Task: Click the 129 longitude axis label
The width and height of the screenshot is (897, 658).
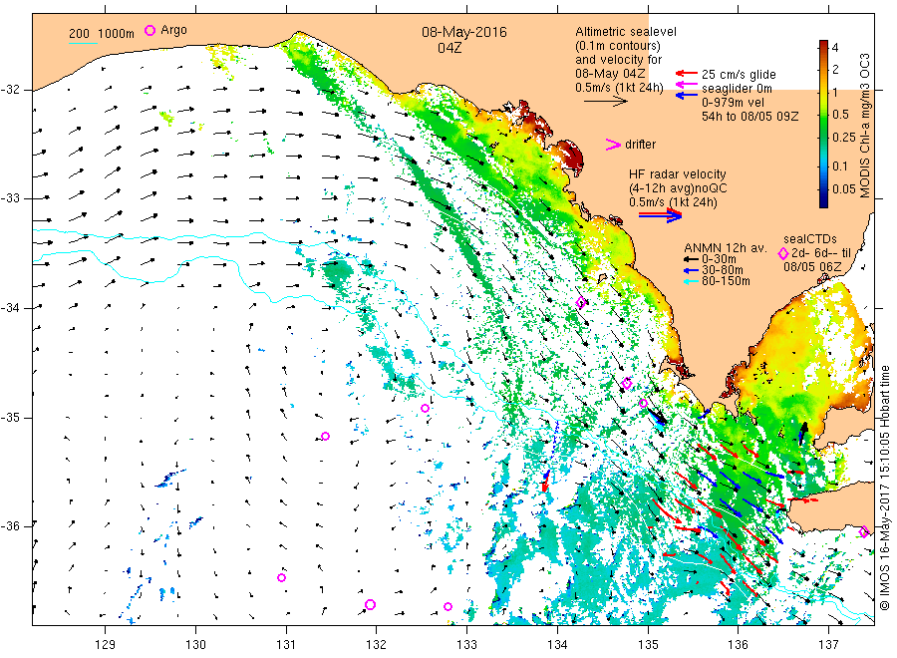Action: (x=106, y=645)
